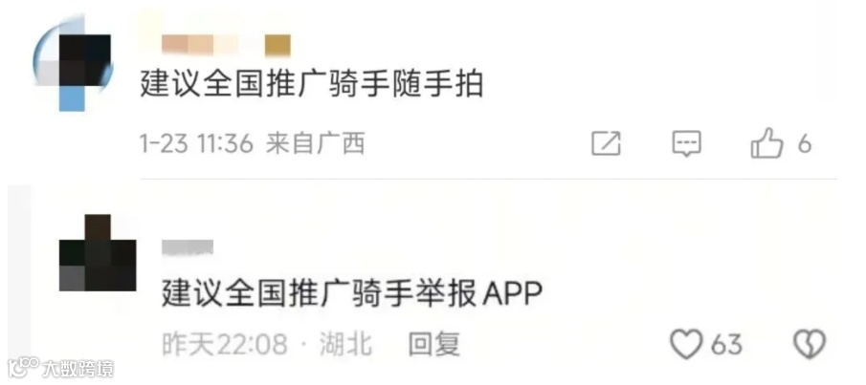
Task: Open the second commenter's dark avatar
Action: pyautogui.click(x=98, y=252)
